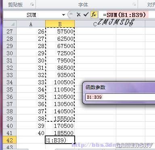
Task: Click cell containing 120500
Action: (60, 97)
